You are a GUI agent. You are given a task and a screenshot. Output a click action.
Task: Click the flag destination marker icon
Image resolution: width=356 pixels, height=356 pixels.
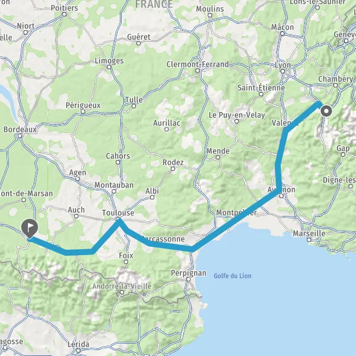pos(30,228)
